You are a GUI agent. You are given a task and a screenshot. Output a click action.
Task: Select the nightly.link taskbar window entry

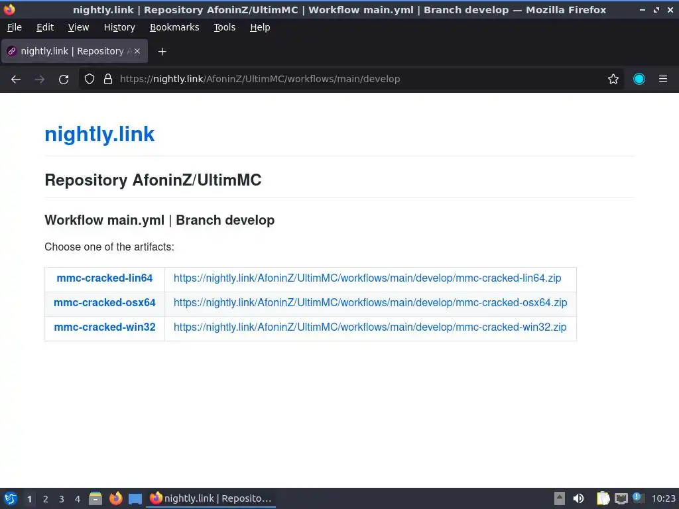tap(211, 498)
